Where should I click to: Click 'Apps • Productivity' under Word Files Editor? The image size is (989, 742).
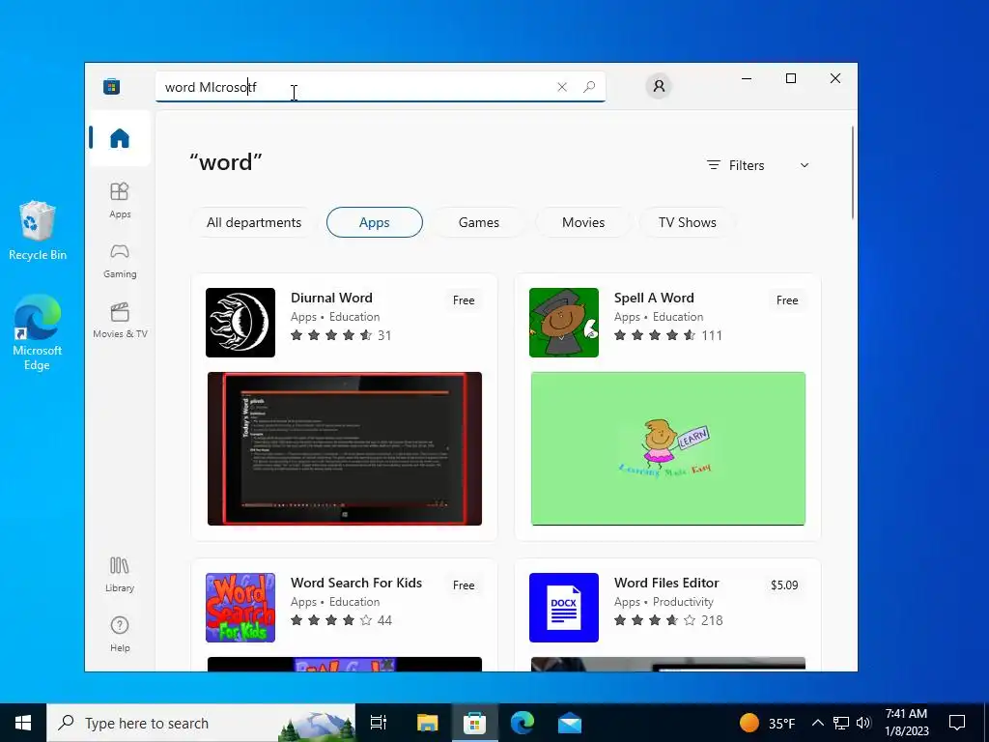pyautogui.click(x=664, y=602)
